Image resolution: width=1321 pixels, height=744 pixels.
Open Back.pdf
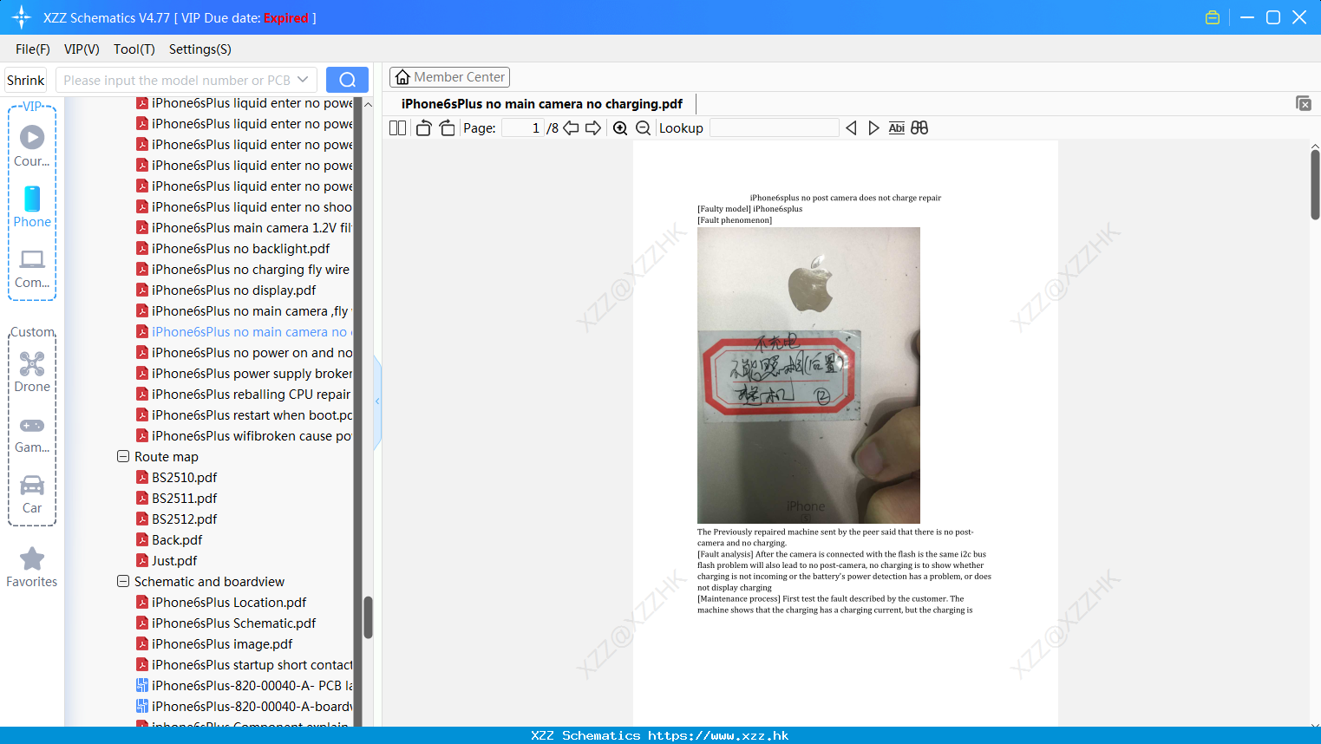[x=169, y=539]
